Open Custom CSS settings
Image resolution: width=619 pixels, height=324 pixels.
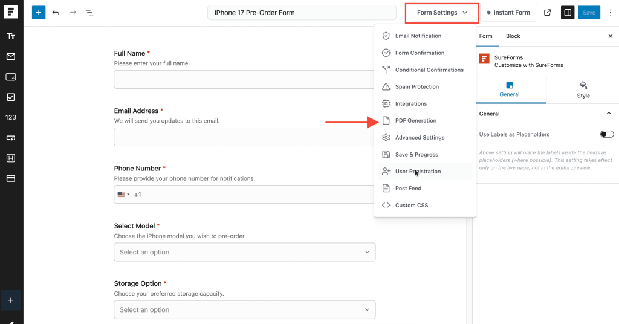(425, 205)
